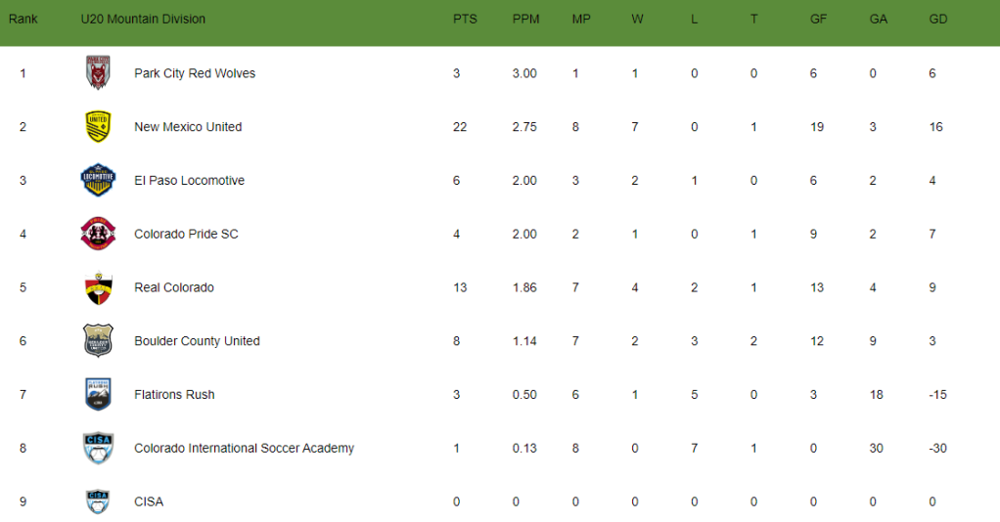Open the Real Colorado team link
The image size is (1000, 522).
173,287
